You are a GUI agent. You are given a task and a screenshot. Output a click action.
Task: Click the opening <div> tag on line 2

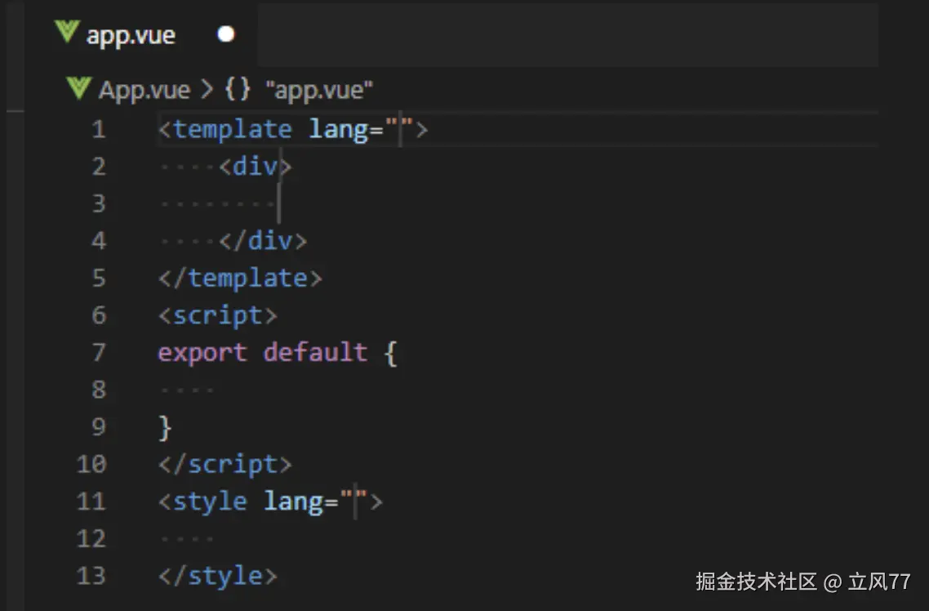pyautogui.click(x=256, y=167)
